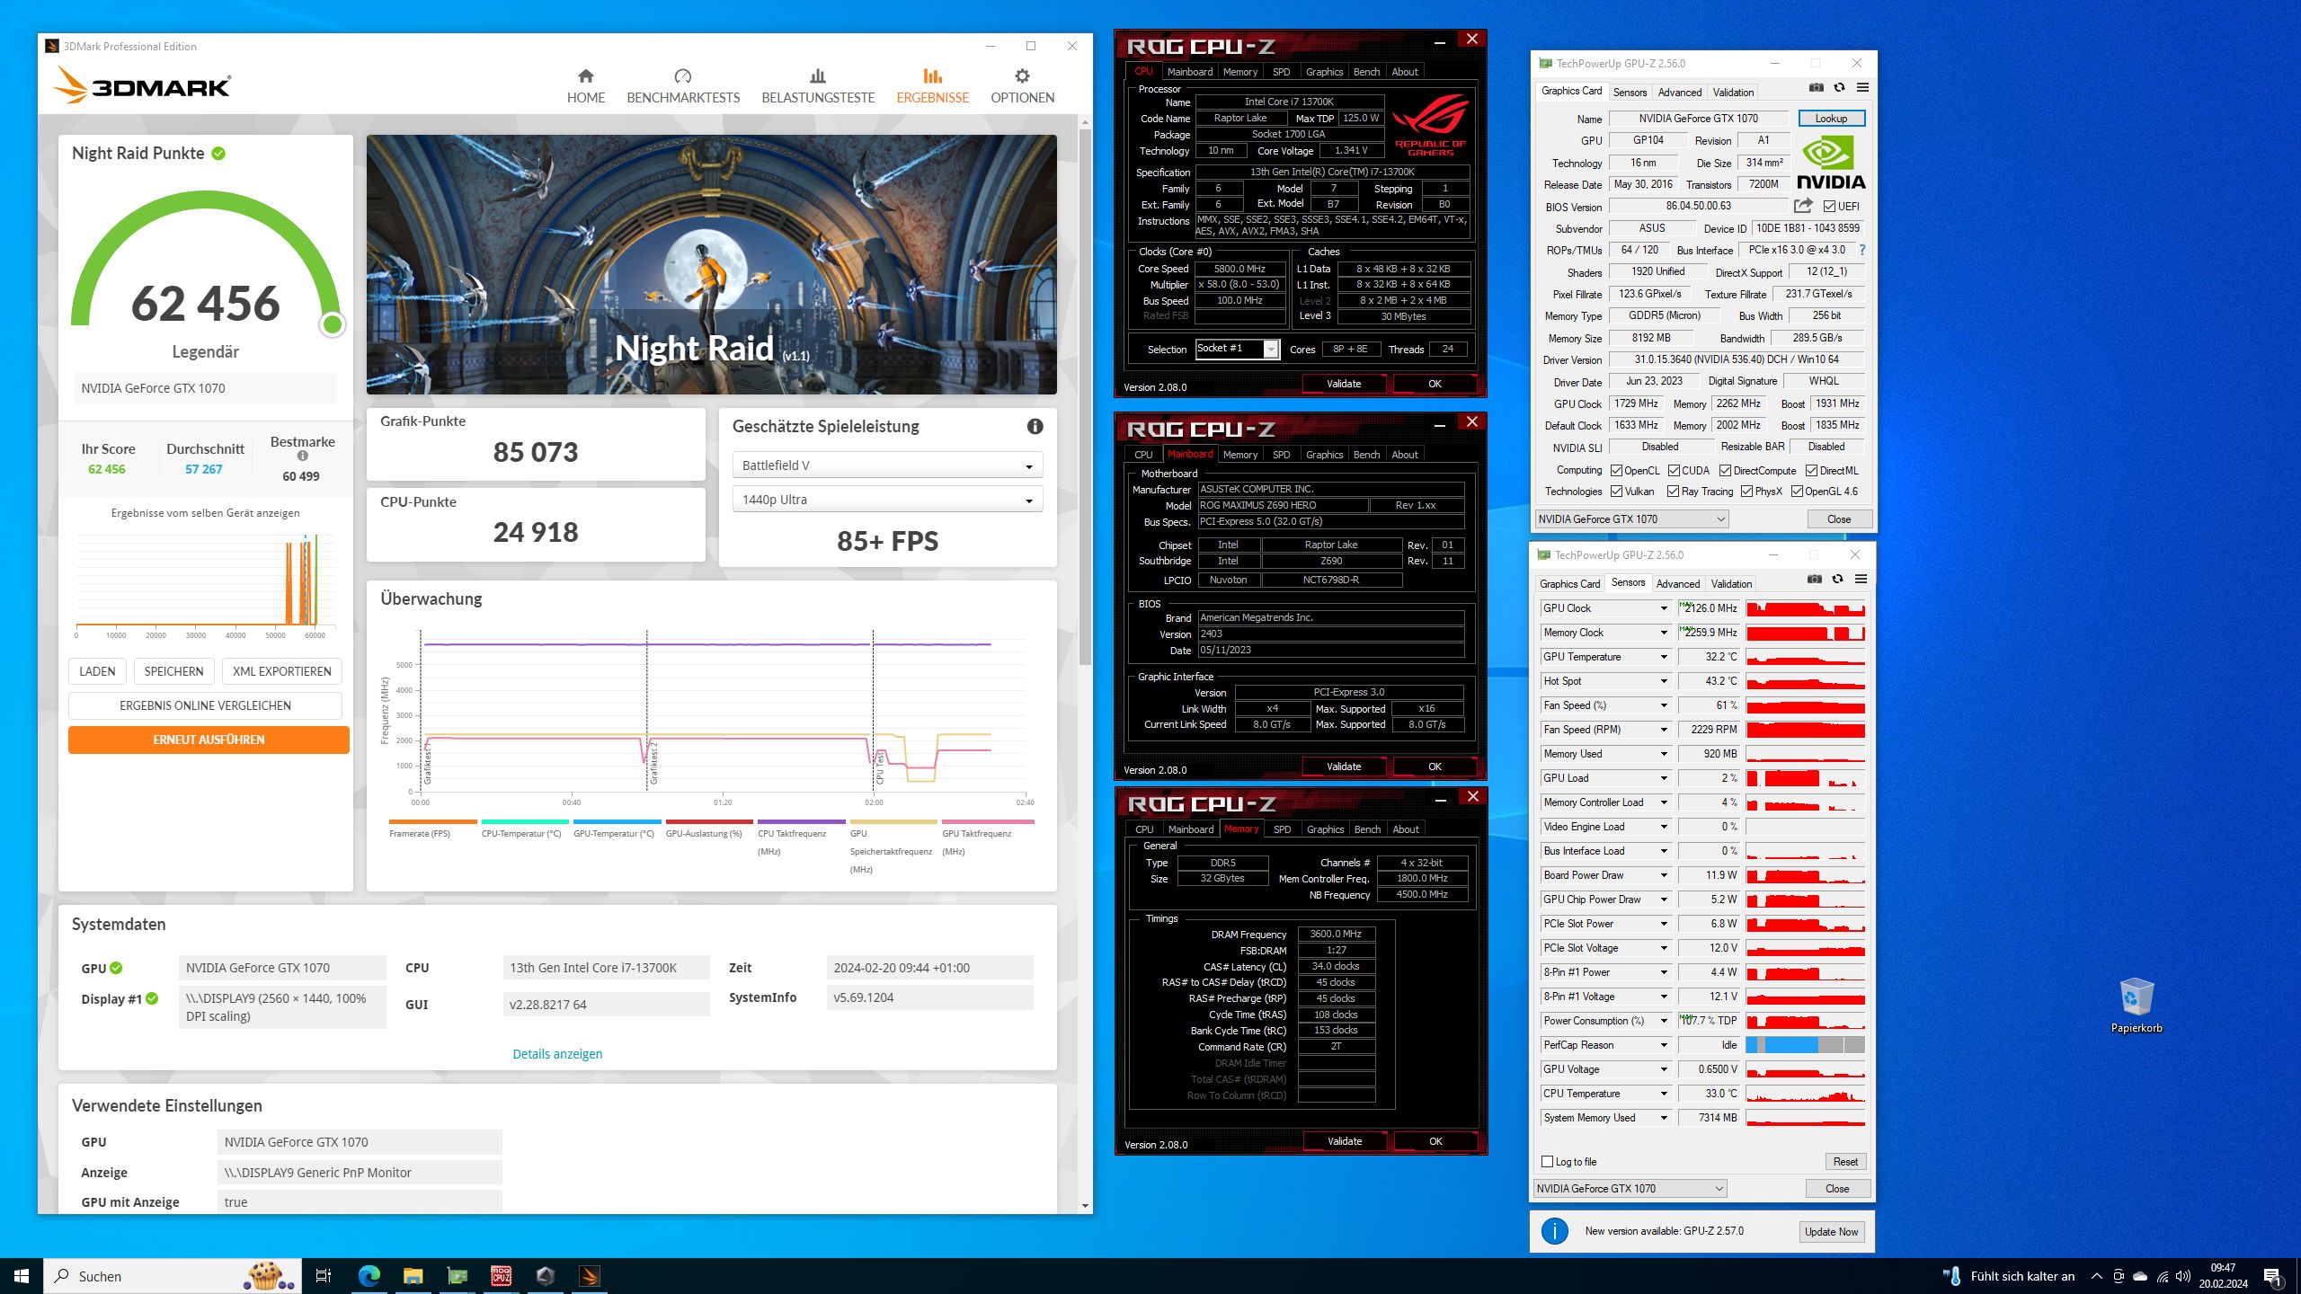Toggle the DirectML checkbox in GPU-Z
The width and height of the screenshot is (2301, 1294).
(x=1811, y=471)
